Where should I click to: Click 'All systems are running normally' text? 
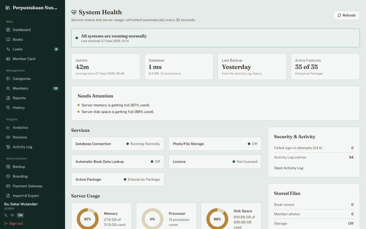[x=114, y=36]
